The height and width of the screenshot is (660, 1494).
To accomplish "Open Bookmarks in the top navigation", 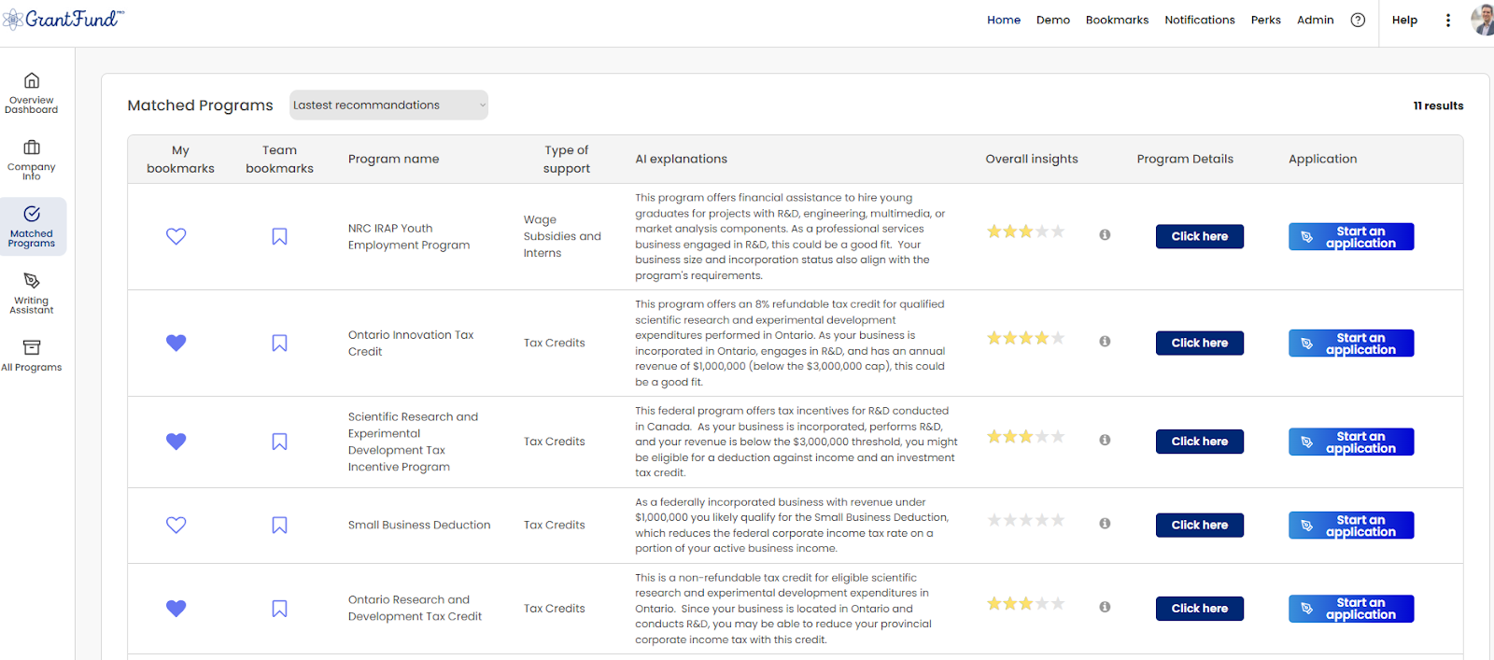I will pyautogui.click(x=1117, y=20).
